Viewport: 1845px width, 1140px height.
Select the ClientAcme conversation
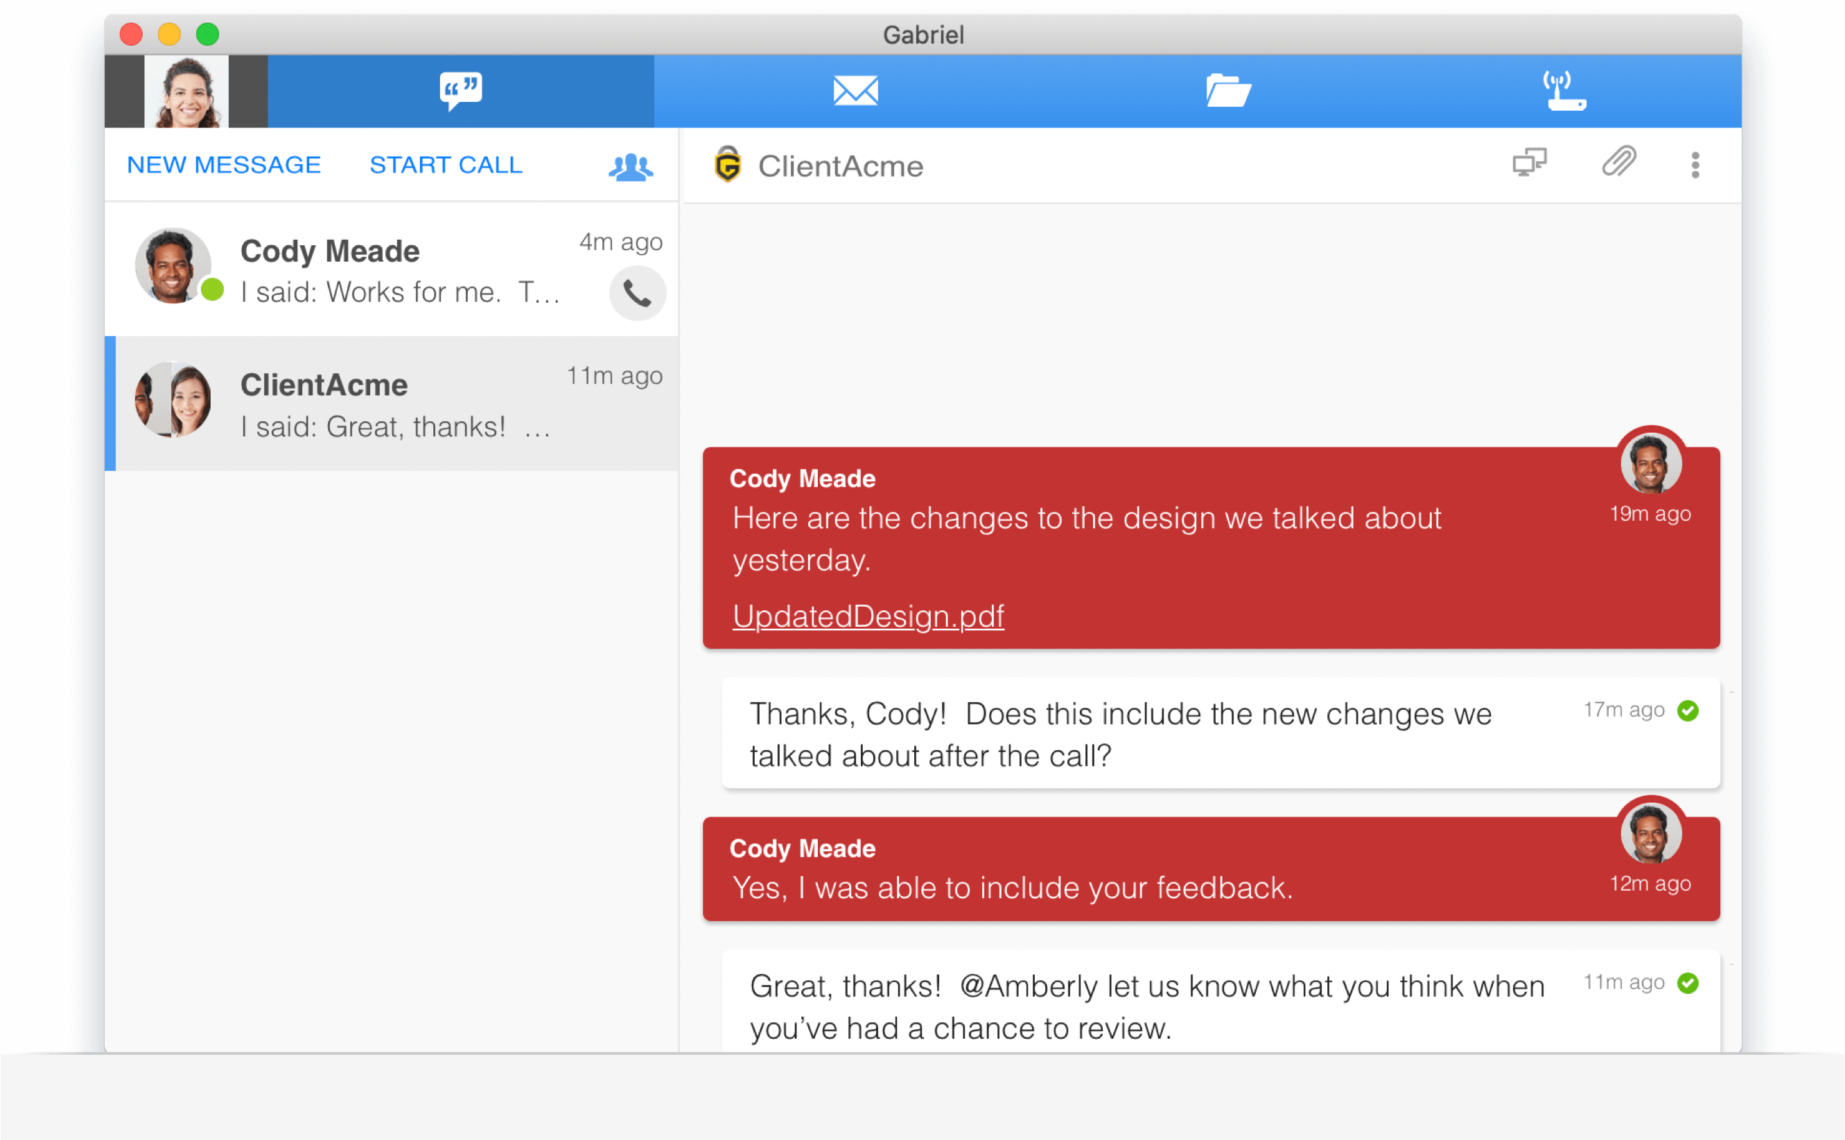(392, 404)
